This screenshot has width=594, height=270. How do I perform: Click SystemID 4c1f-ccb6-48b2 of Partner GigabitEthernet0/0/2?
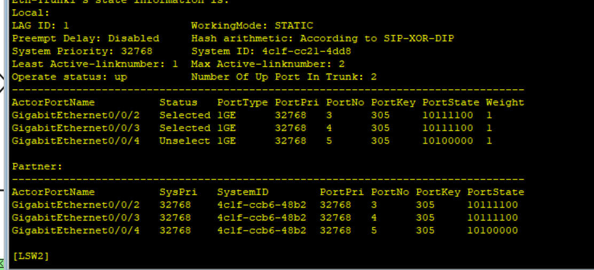[262, 205]
